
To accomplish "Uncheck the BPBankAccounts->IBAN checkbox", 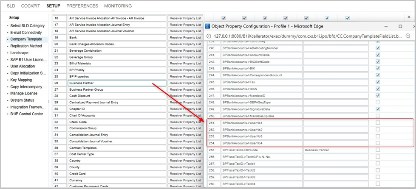I will point(378,89).
